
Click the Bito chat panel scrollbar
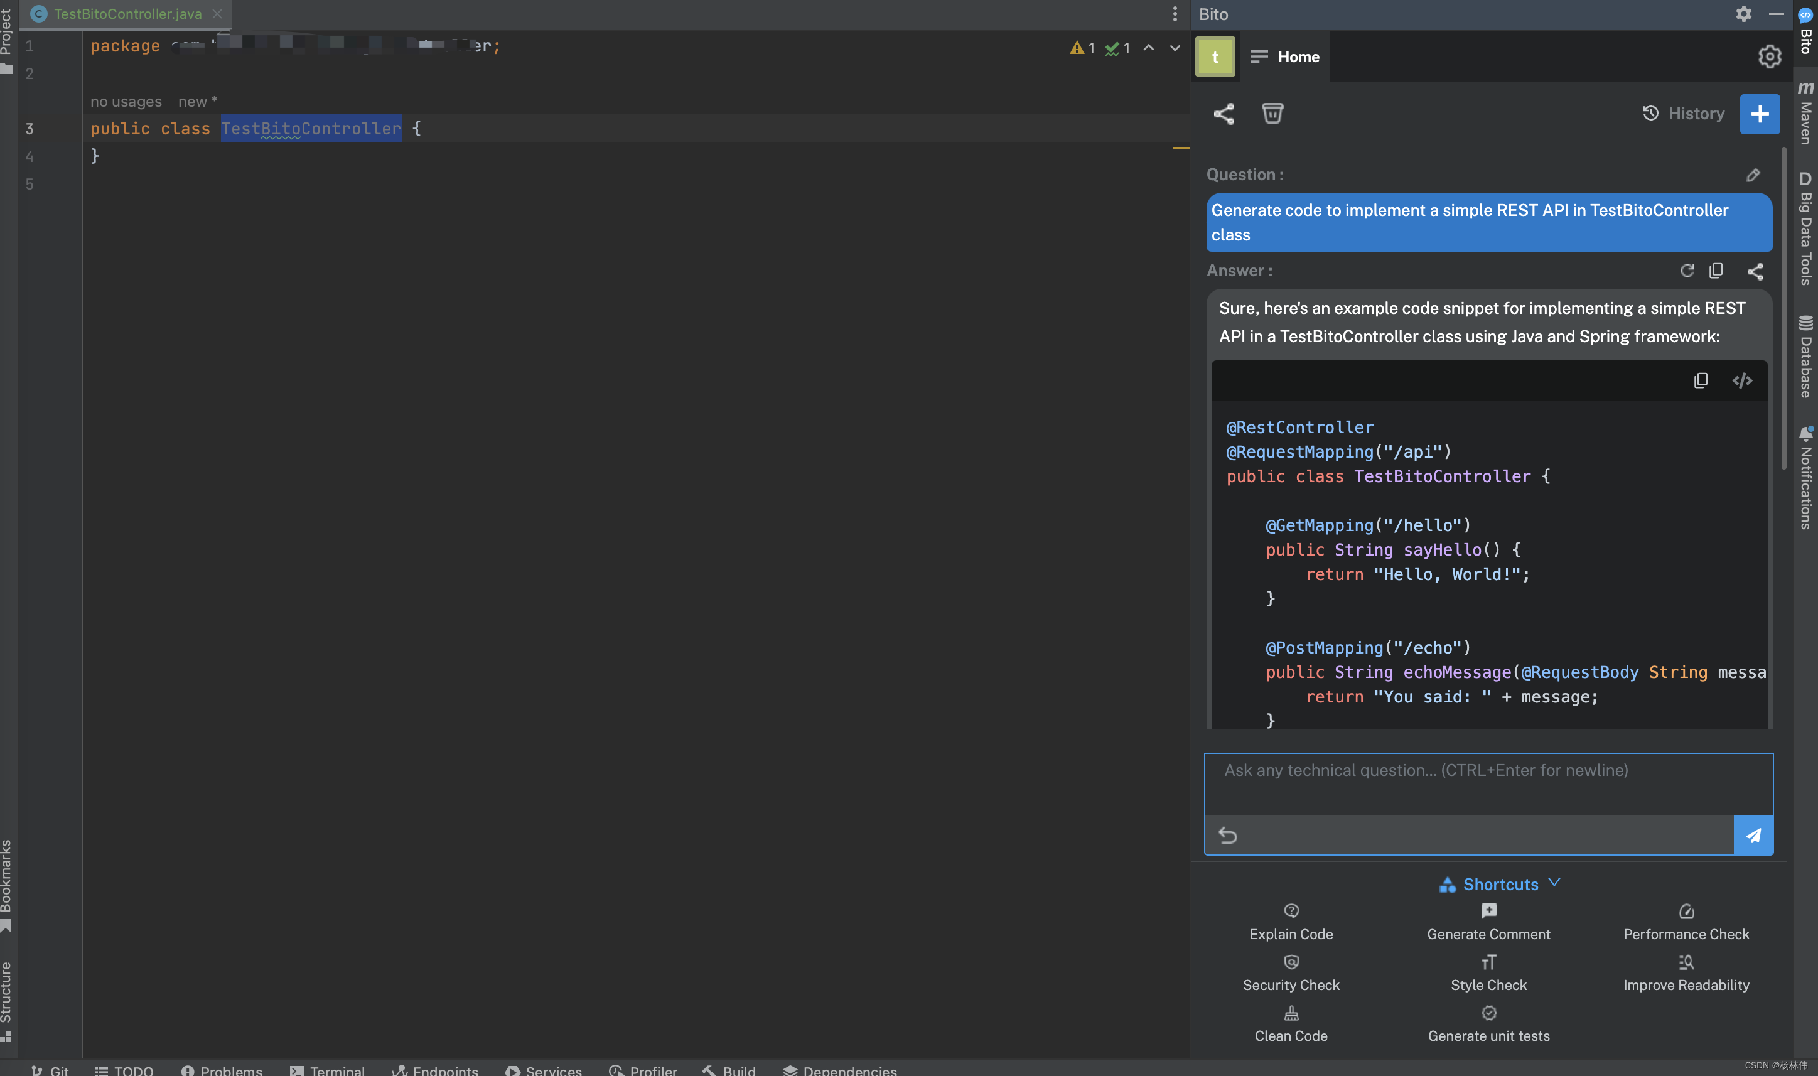click(x=1783, y=308)
